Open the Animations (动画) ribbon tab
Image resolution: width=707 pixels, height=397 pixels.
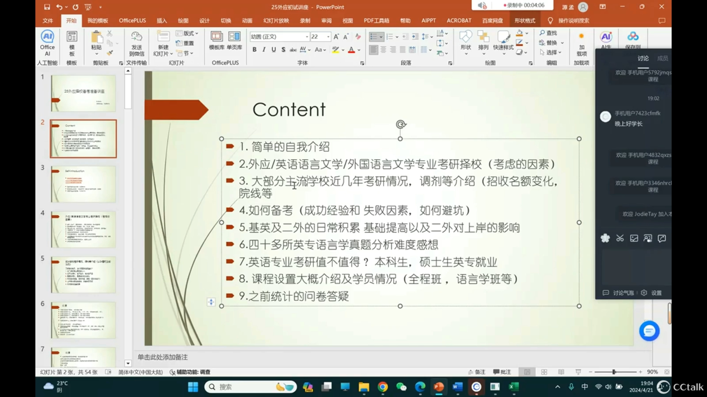[247, 21]
